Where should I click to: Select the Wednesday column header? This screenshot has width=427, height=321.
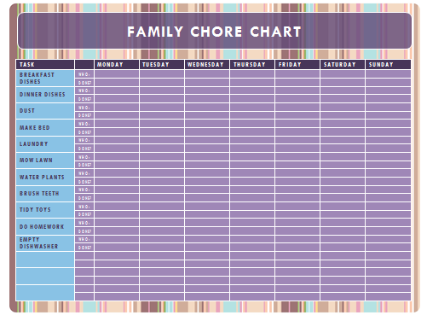(x=207, y=65)
